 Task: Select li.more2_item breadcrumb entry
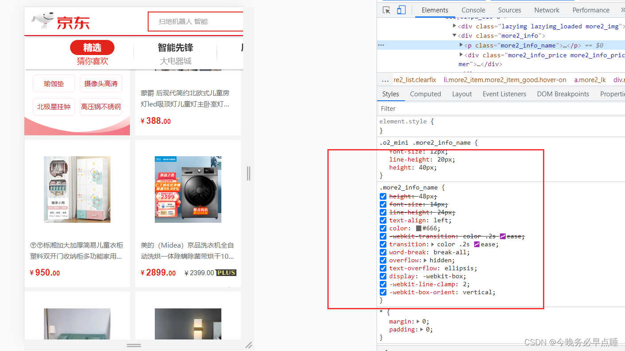(x=505, y=80)
